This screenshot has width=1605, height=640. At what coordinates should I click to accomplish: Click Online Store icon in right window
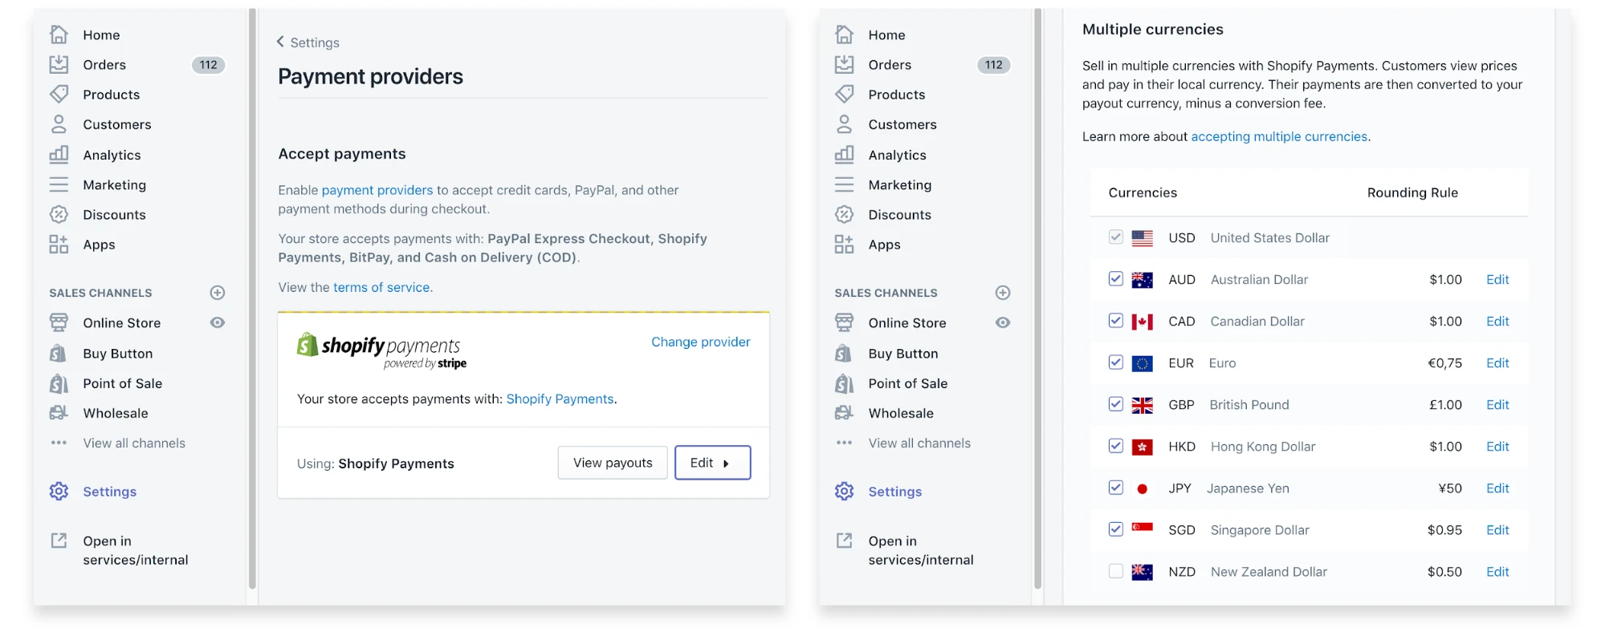click(844, 322)
